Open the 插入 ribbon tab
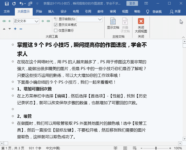Viewport: 186px width, 150px height. point(51,12)
